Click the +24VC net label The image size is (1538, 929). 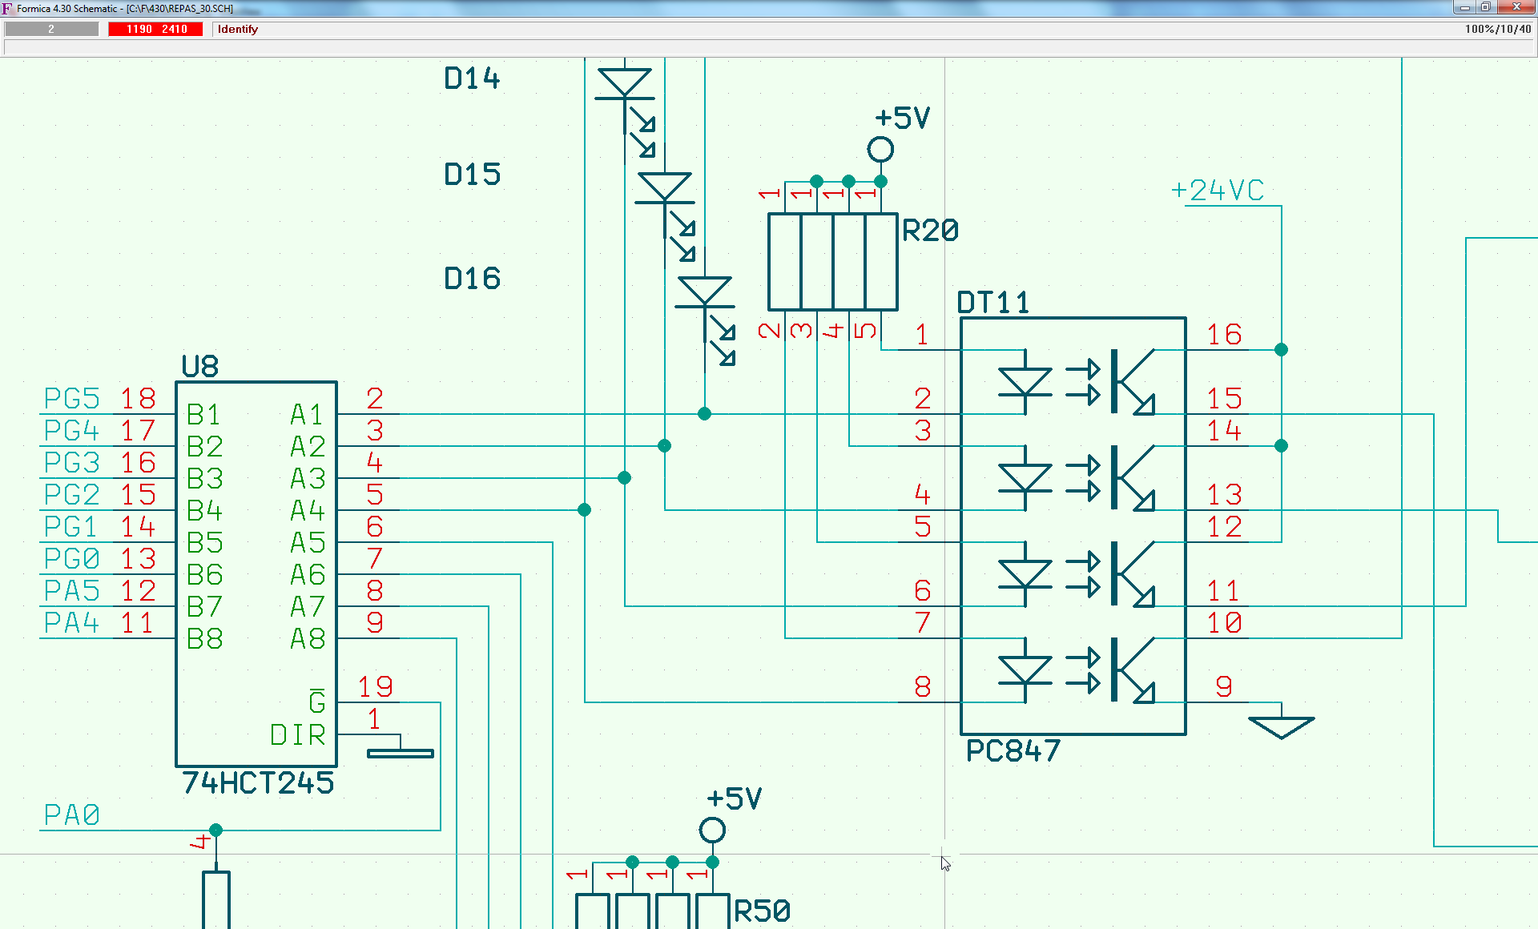pos(1218,191)
